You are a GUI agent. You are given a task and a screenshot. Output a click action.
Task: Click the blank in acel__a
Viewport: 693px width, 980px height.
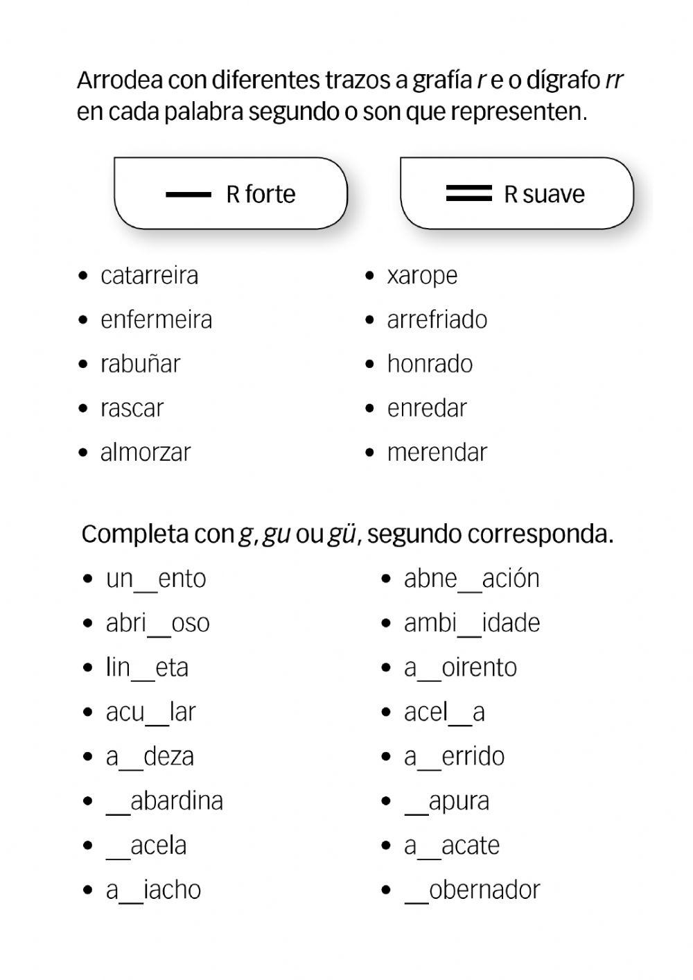[461, 714]
